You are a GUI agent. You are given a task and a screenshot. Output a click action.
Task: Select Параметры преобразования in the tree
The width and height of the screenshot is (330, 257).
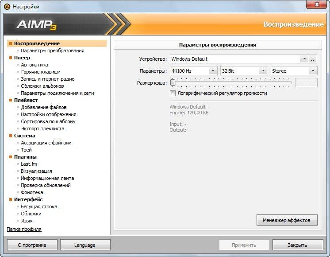pyautogui.click(x=52, y=51)
